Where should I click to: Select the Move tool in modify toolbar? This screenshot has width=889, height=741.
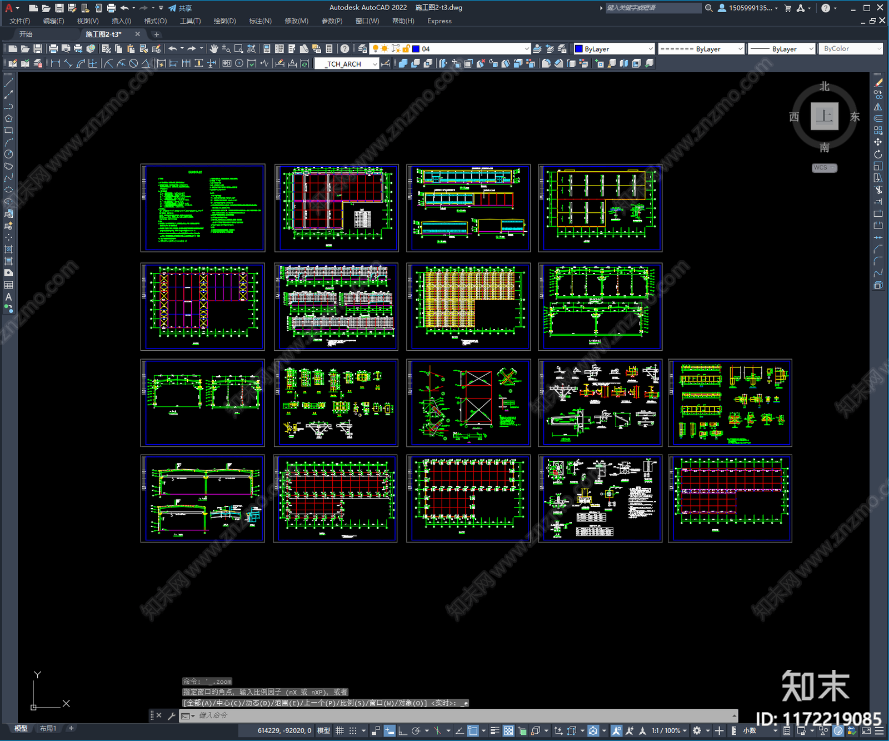tap(878, 142)
